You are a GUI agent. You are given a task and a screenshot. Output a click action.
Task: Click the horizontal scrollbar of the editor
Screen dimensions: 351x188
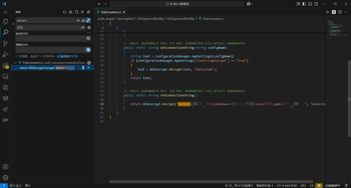(x=211, y=182)
